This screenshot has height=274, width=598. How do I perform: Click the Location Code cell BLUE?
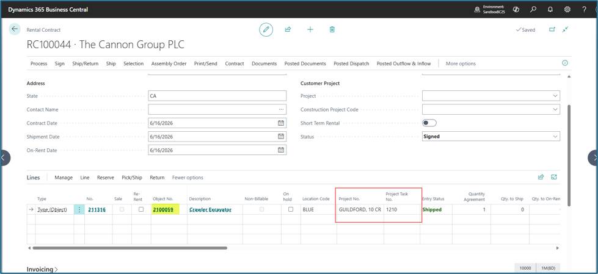[x=318, y=209]
